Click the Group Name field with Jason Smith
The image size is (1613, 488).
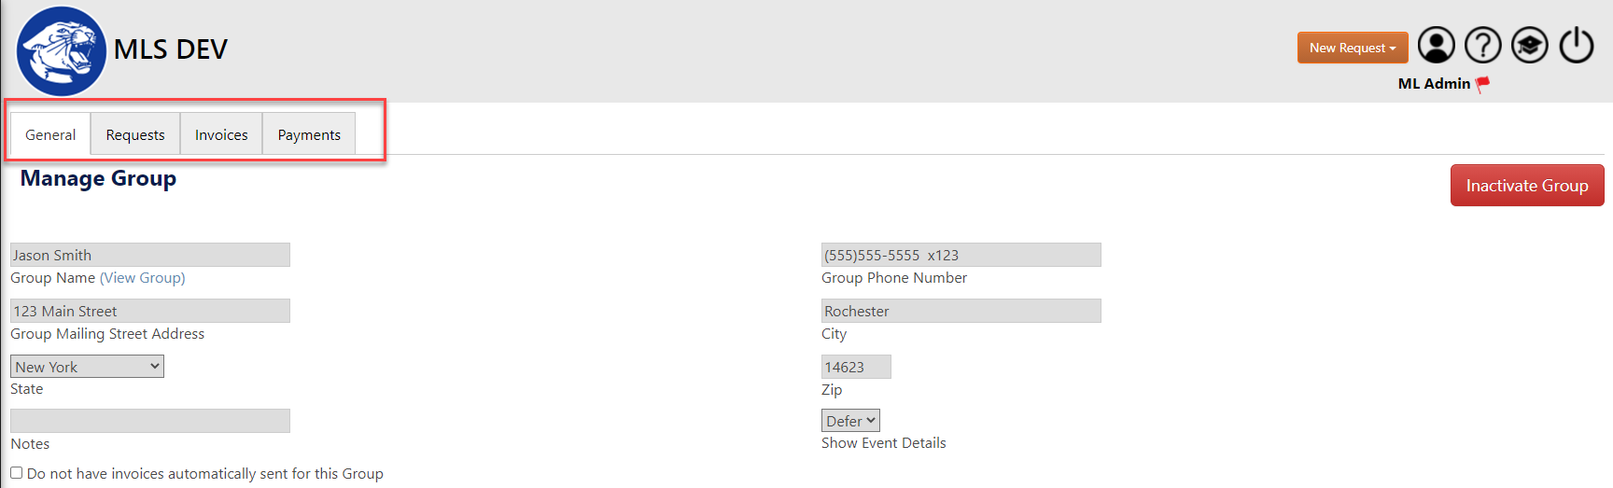point(150,255)
